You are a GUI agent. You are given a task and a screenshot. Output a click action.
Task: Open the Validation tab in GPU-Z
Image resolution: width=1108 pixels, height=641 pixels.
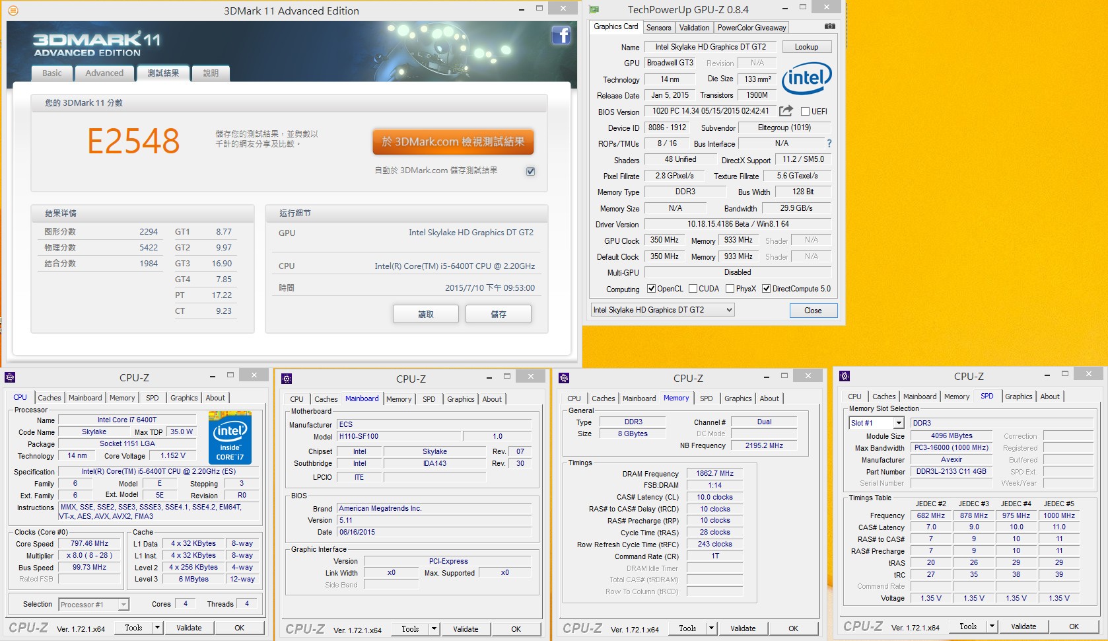pyautogui.click(x=695, y=28)
